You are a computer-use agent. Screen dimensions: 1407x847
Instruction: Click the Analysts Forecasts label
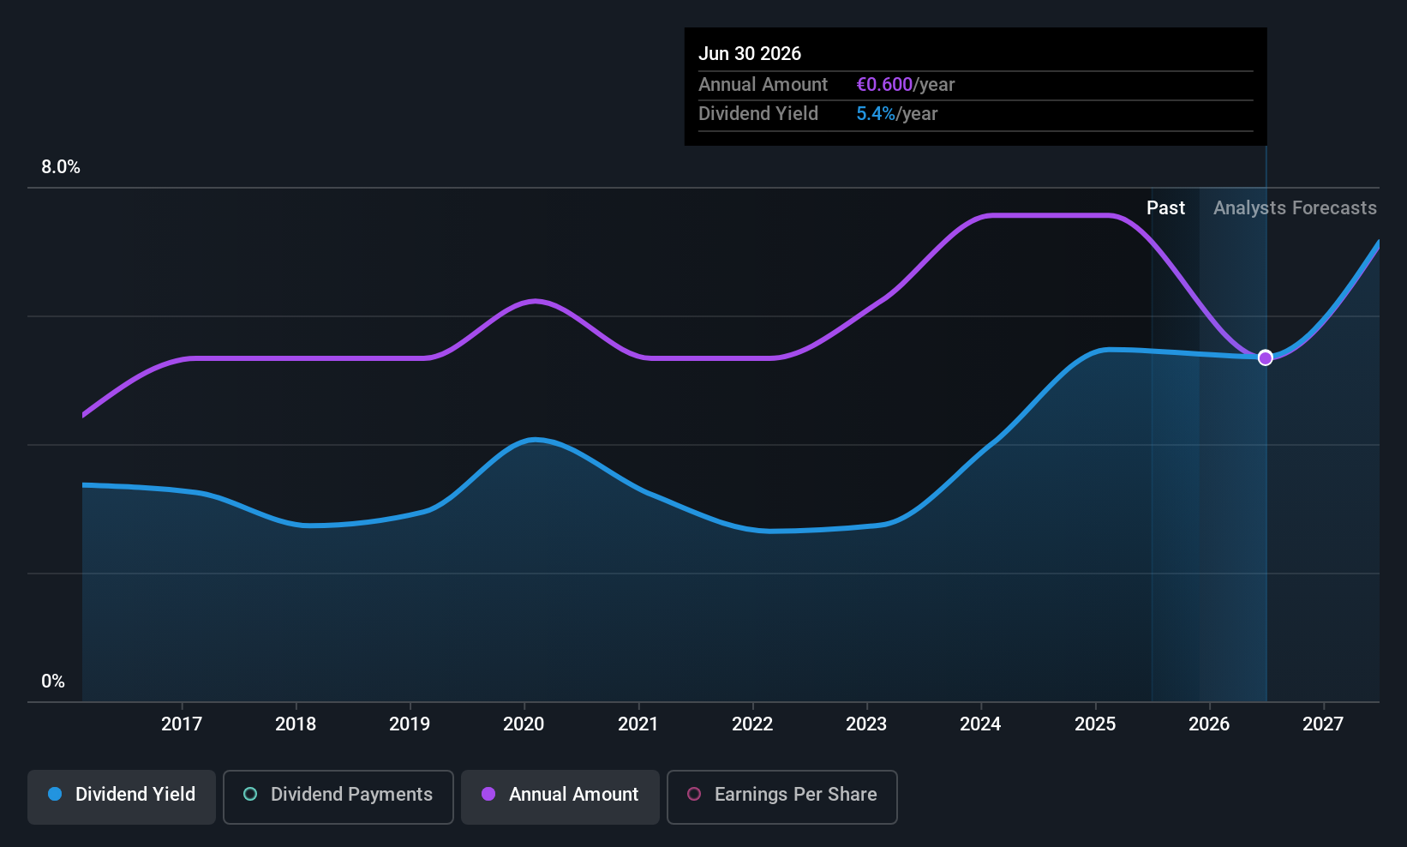(x=1295, y=208)
